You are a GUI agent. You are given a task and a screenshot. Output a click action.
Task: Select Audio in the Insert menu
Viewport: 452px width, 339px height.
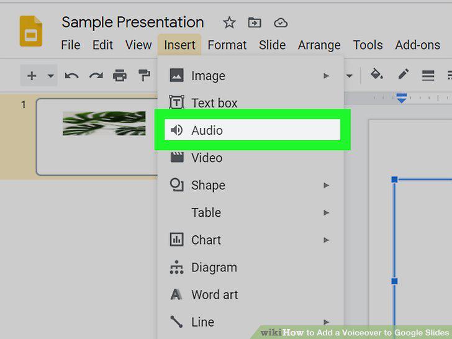coord(252,130)
